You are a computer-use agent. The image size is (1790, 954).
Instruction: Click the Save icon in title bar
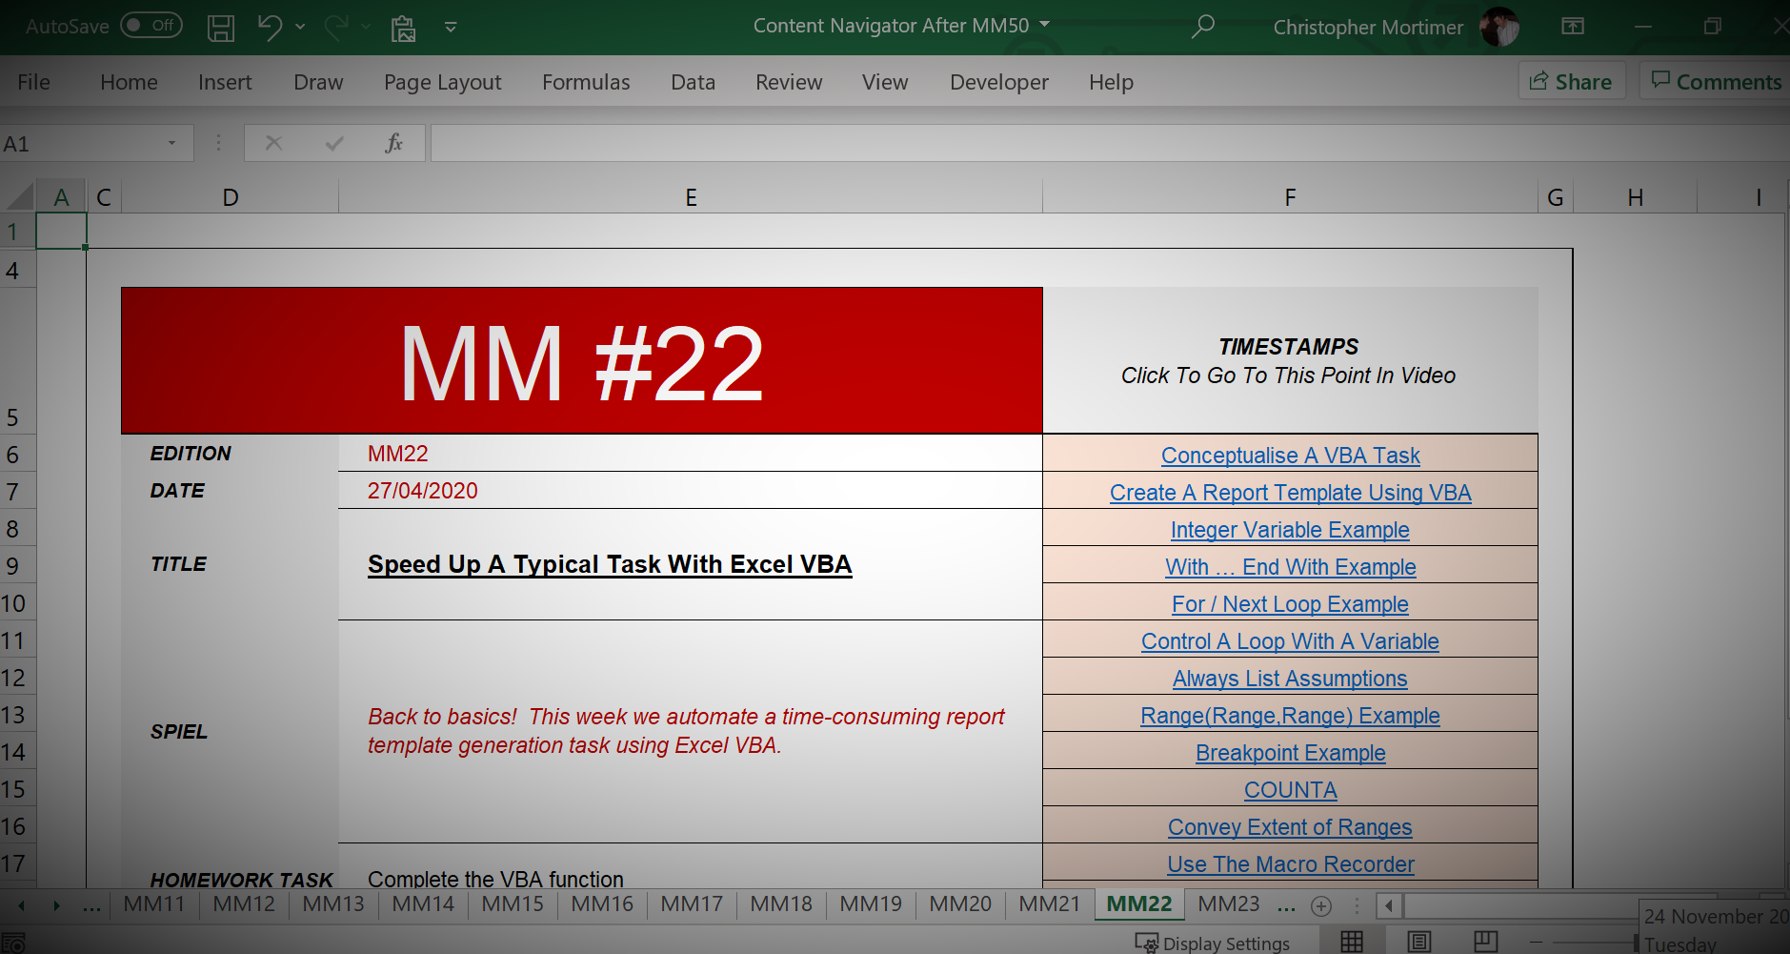pyautogui.click(x=221, y=28)
